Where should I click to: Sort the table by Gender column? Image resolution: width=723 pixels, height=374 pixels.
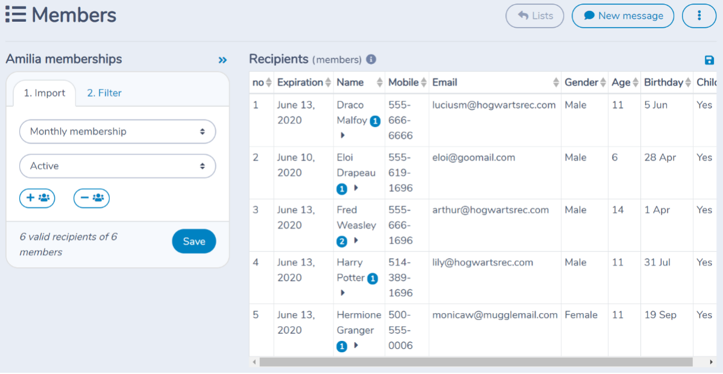tap(585, 83)
